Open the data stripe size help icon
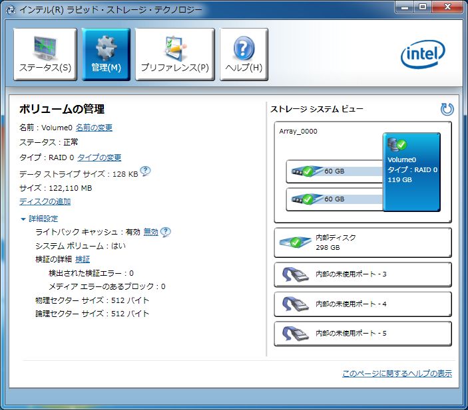Screen dimensions: 468x410 [145, 171]
